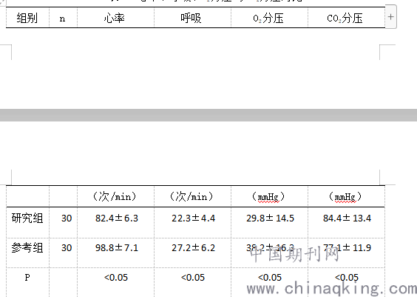Screen dimensions: 417x297
Task: Click the 呼吸 column header cell
Action: click(192, 18)
